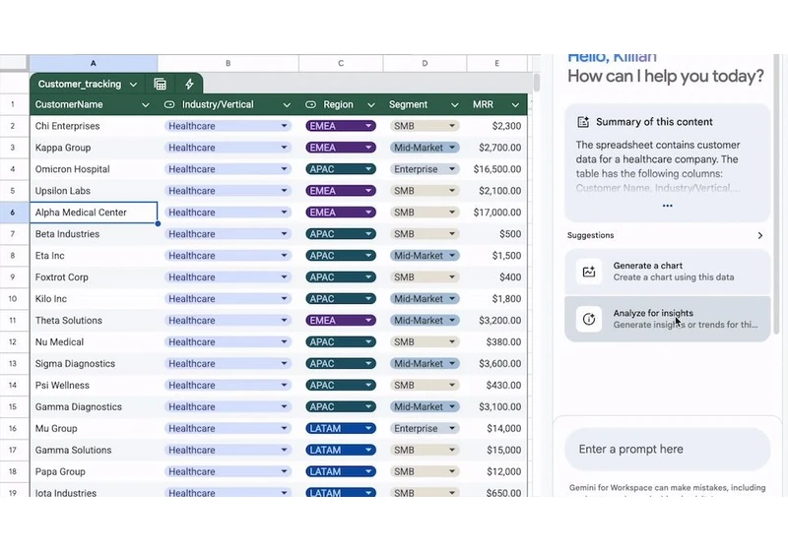Select the $17,000.00 MRR cell
The height and width of the screenshot is (551, 788).
497,213
